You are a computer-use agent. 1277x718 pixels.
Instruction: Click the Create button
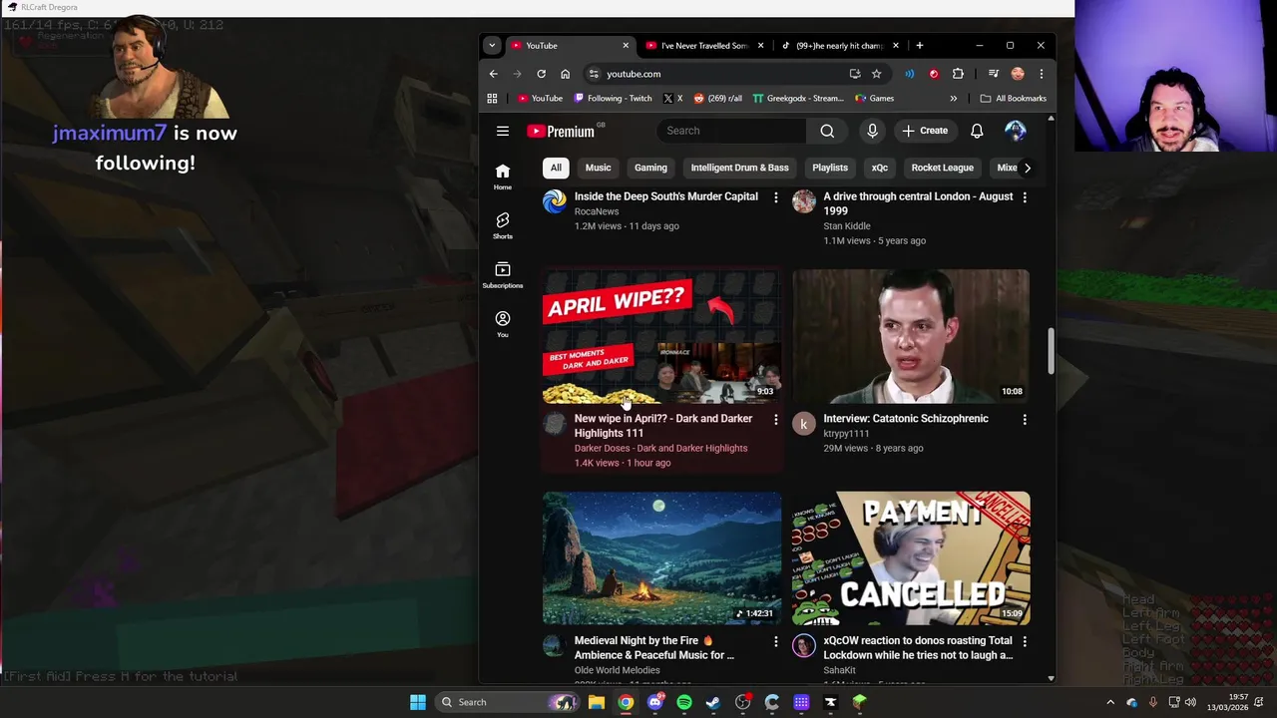[925, 131]
